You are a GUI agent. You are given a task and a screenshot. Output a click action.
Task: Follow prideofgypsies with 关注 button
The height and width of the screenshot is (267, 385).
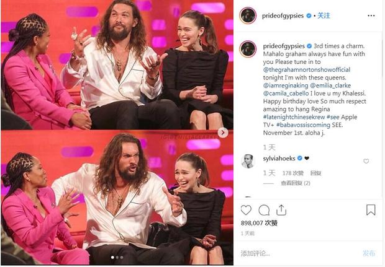click(x=324, y=15)
